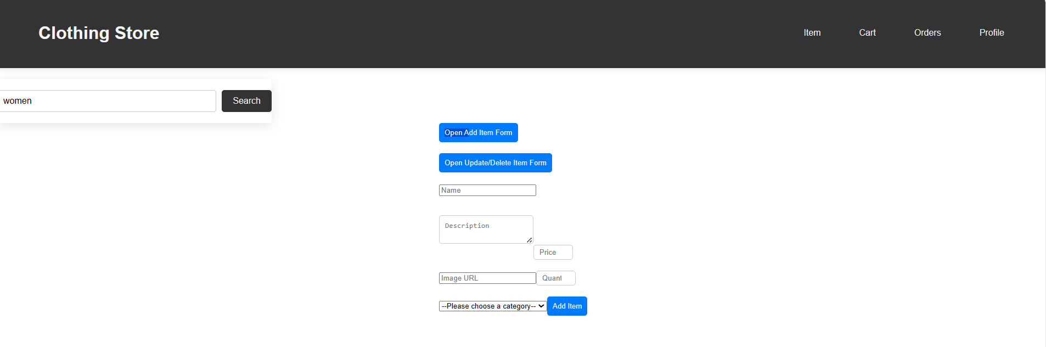Open the Item page in navbar

(x=812, y=33)
